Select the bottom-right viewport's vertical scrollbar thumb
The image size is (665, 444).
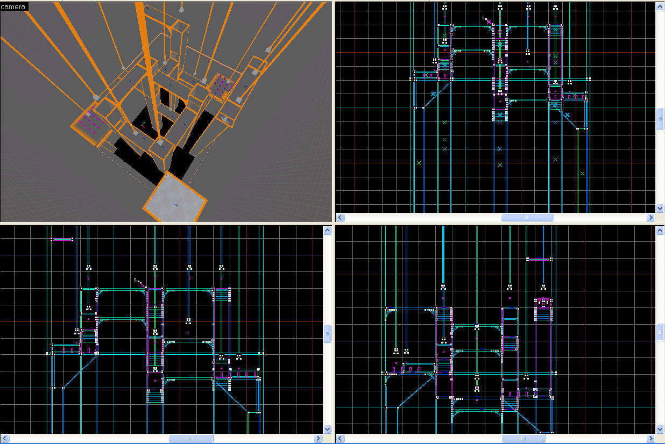pos(660,333)
